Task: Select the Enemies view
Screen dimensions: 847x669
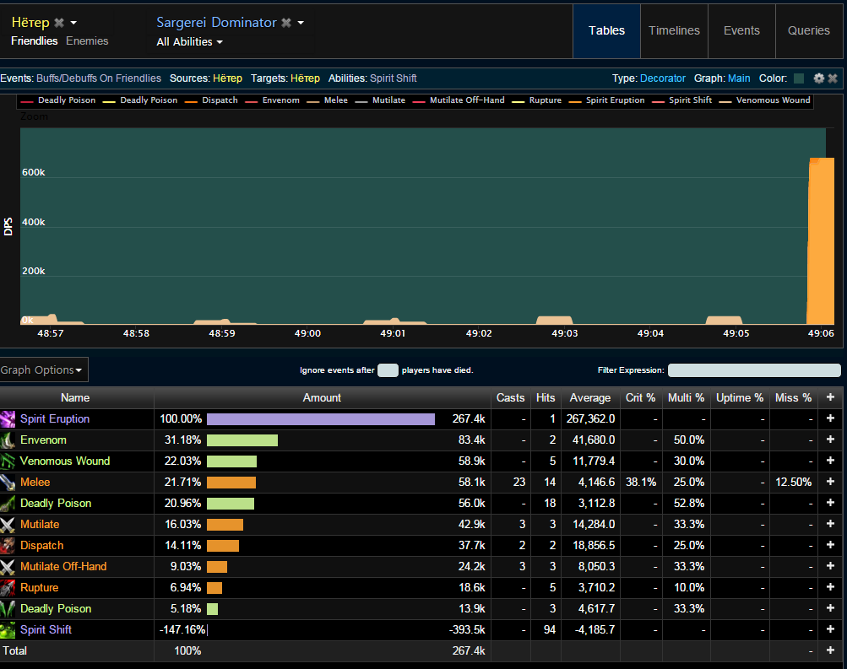Action: [x=87, y=41]
